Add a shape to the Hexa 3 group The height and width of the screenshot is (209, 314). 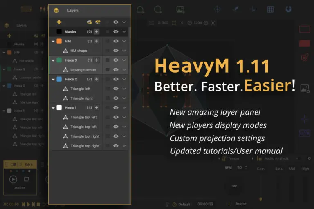pyautogui.click(x=96, y=60)
